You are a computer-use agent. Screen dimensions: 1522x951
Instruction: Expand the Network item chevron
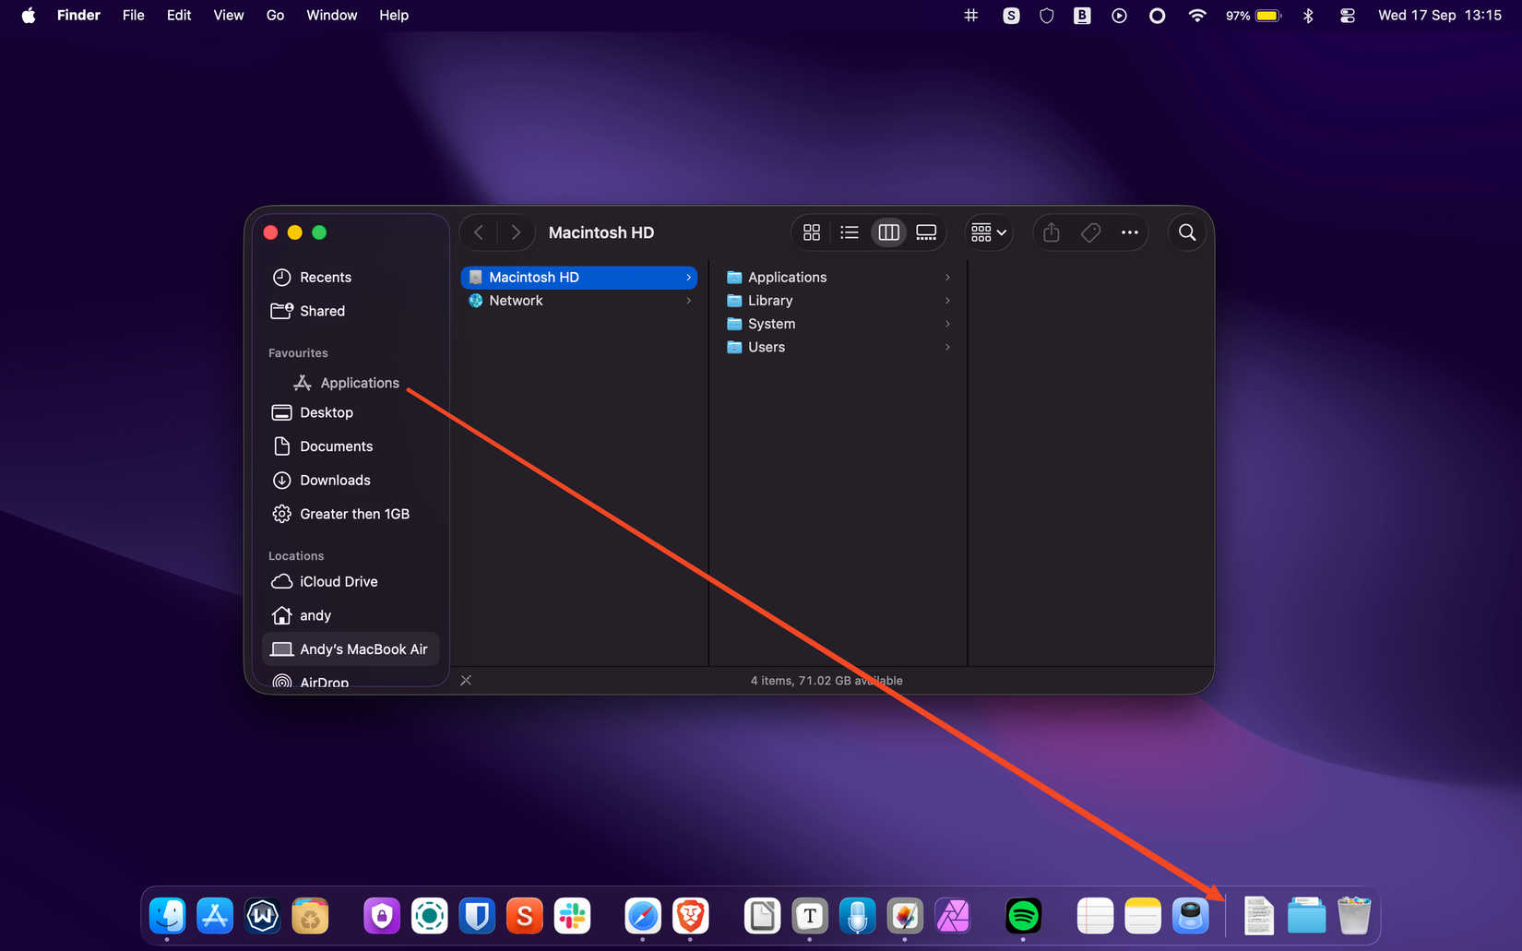688,301
